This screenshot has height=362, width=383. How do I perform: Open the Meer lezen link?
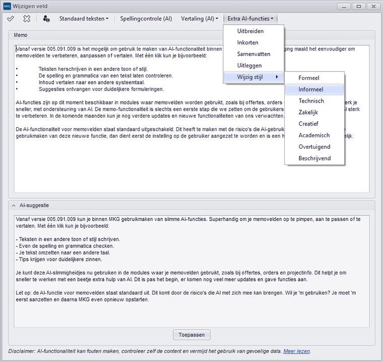297,351
